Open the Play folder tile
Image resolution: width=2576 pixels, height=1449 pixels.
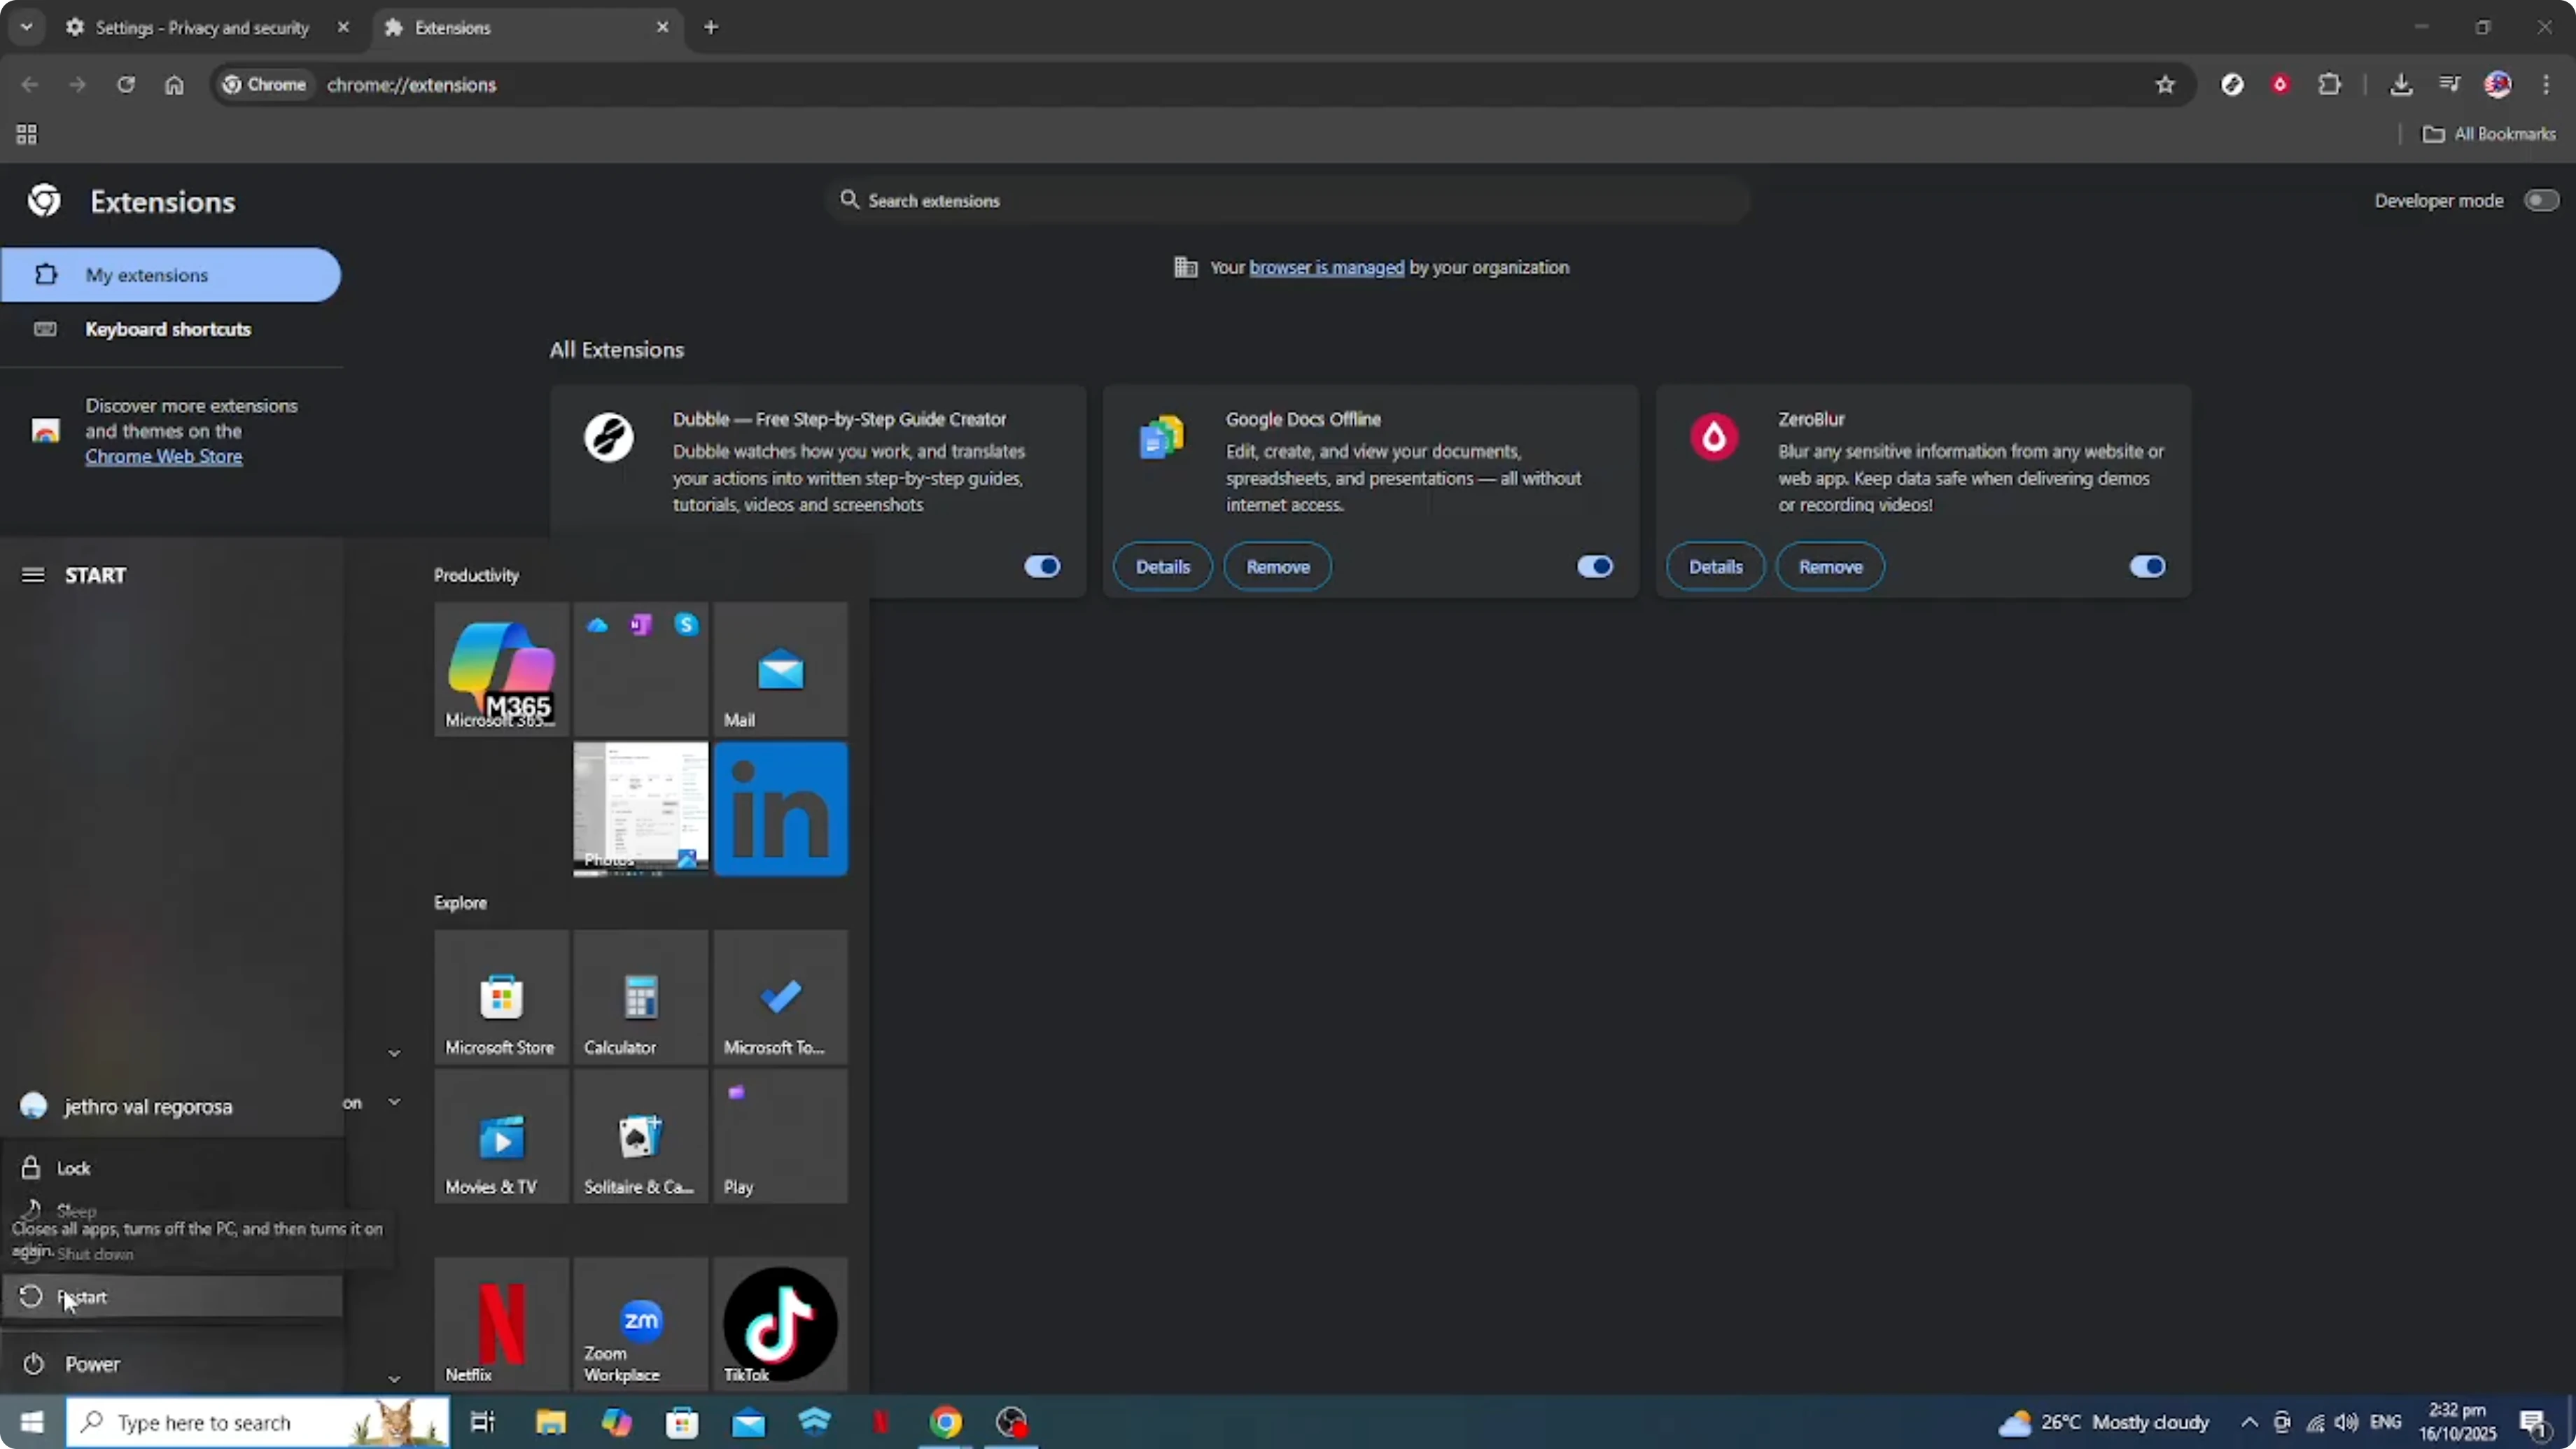point(780,1137)
